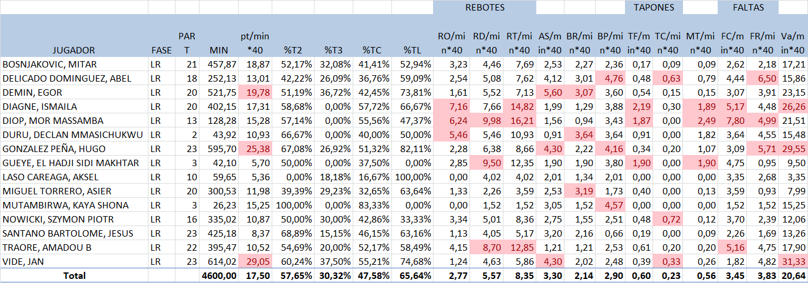Select player MIGUEL TORRERO, ASIER cell
The image size is (808, 283).
point(74,191)
